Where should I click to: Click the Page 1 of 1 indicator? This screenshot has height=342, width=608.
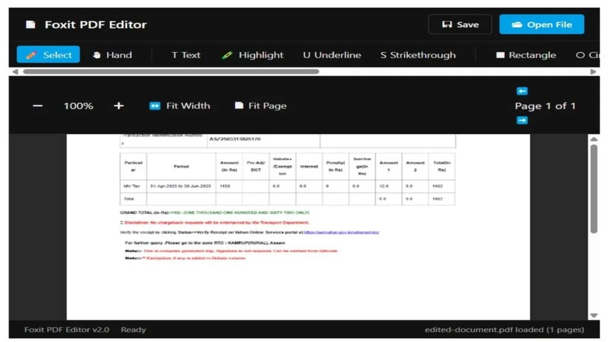coord(545,106)
